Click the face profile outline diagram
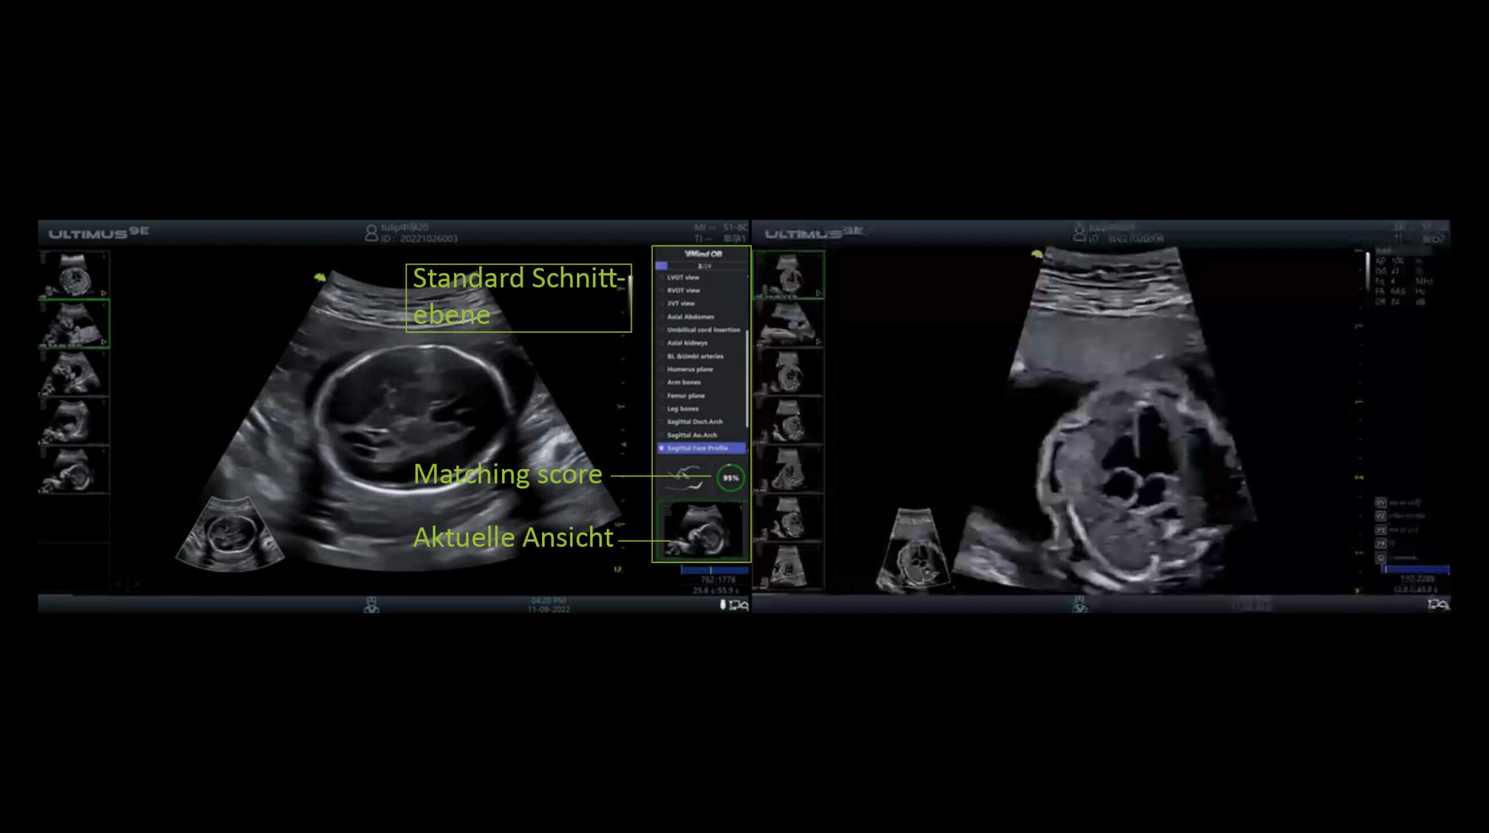This screenshot has width=1489, height=833. coord(685,478)
